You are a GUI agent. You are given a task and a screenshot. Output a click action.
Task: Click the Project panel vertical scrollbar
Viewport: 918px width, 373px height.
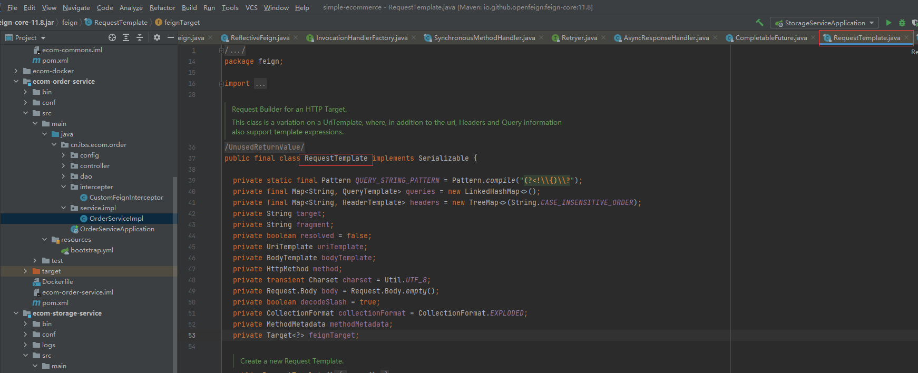(175, 274)
